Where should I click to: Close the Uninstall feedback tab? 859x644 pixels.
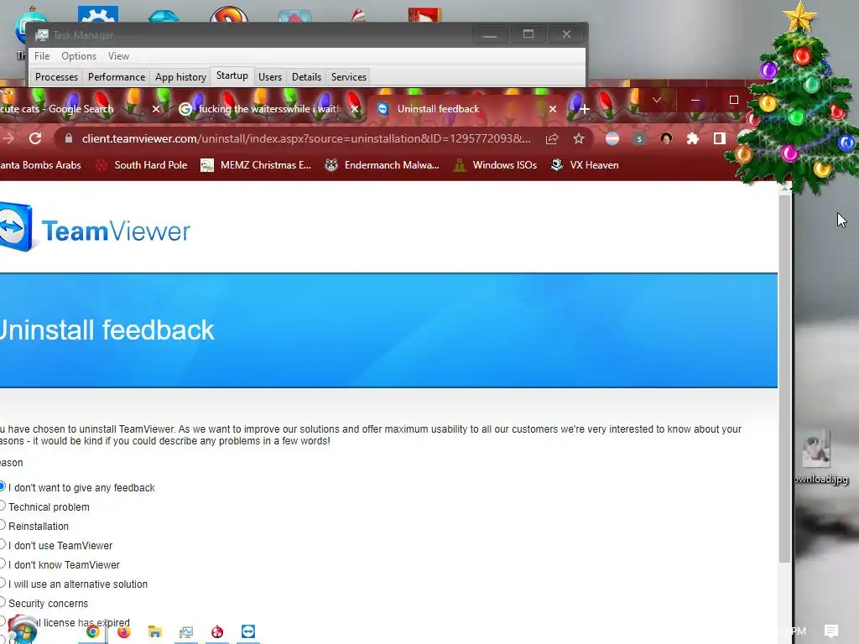[552, 109]
